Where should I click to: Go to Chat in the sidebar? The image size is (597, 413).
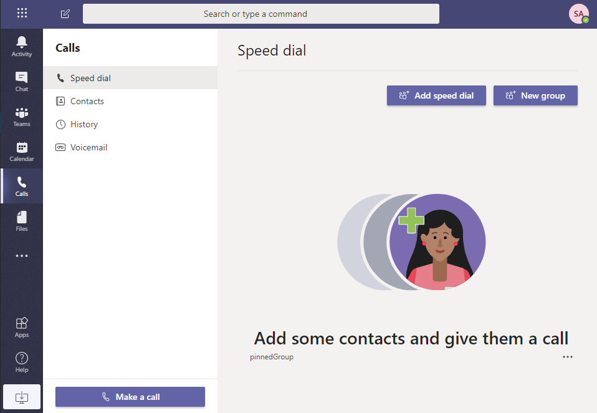click(x=22, y=81)
